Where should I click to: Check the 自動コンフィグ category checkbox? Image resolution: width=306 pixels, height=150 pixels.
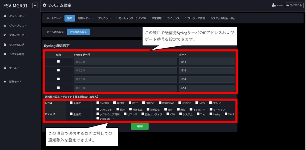click(x=143, y=114)
